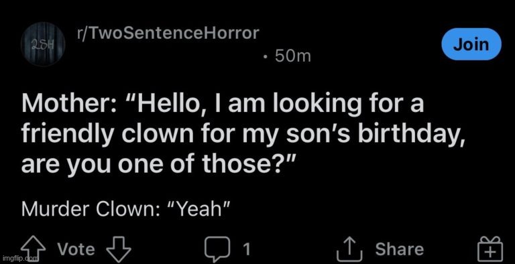This screenshot has width=515, height=264.
Task: Downvote the post with the down arrow
Action: (x=119, y=249)
